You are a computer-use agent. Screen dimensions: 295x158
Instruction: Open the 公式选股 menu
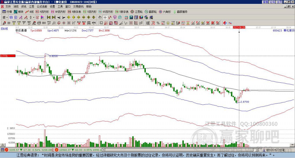click(x=42, y=7)
